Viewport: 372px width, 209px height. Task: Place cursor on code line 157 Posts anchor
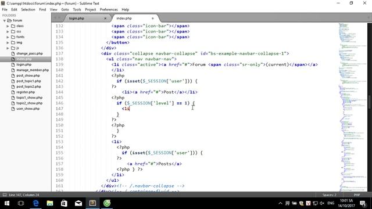(x=155, y=164)
